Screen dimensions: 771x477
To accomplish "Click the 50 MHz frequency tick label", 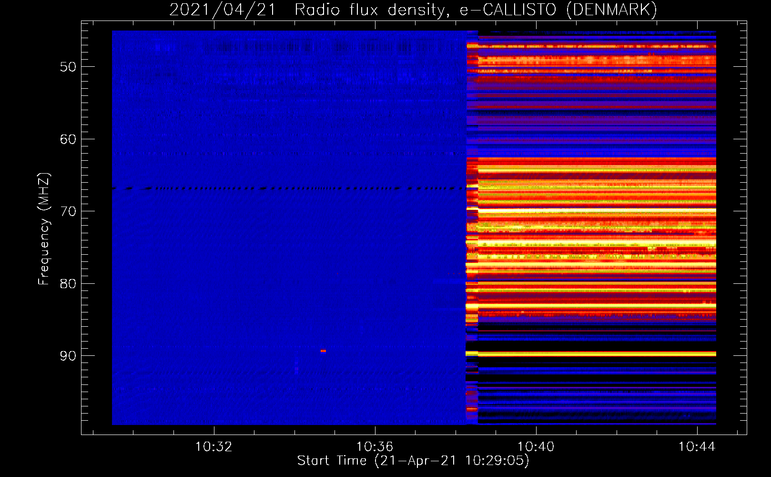I will 68,67.
